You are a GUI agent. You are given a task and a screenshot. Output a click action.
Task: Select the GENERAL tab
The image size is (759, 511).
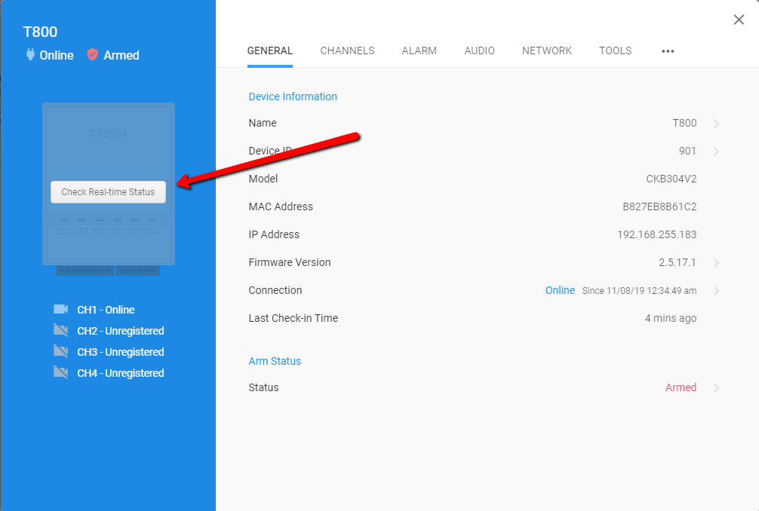coord(269,50)
